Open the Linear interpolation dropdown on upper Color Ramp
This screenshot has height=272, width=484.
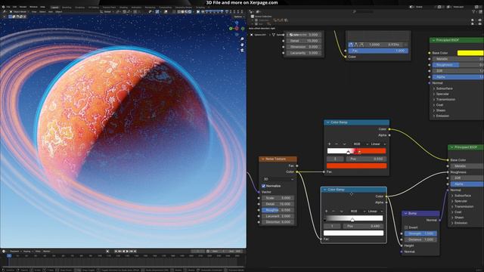coord(378,144)
